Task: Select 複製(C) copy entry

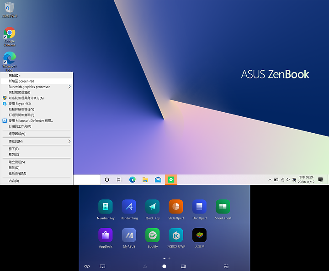Action: 37,155
